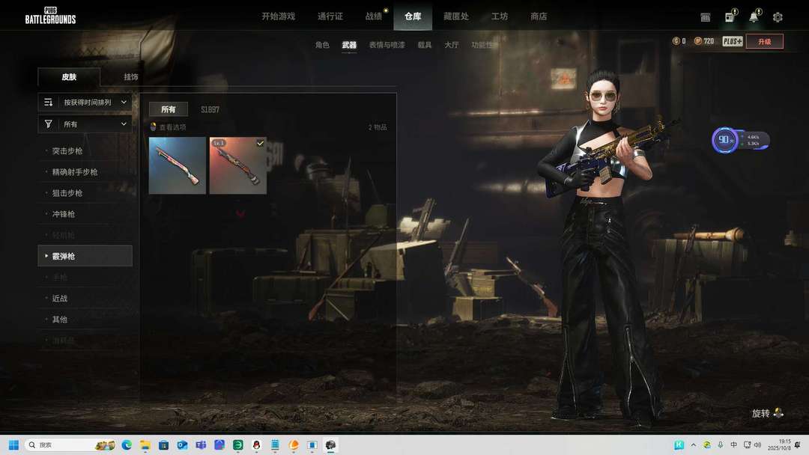Click the crate inventory icon in top bar

(706, 17)
